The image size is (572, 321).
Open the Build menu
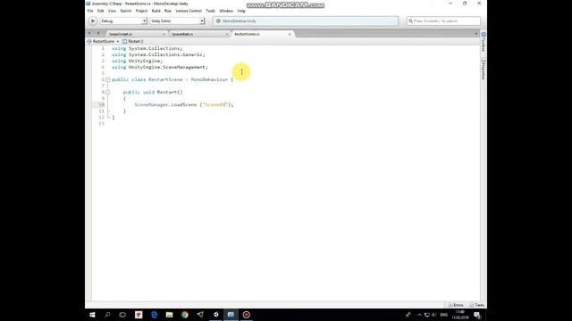(156, 11)
